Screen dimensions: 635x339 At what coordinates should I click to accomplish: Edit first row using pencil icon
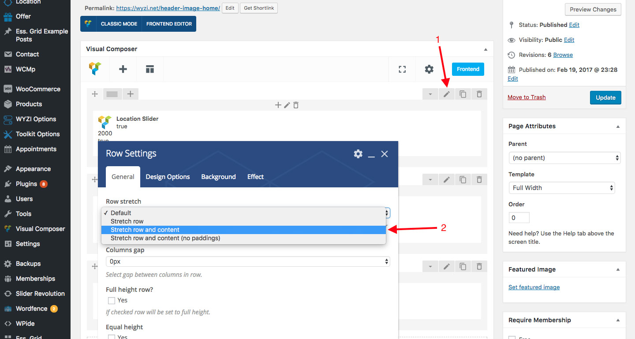447,94
